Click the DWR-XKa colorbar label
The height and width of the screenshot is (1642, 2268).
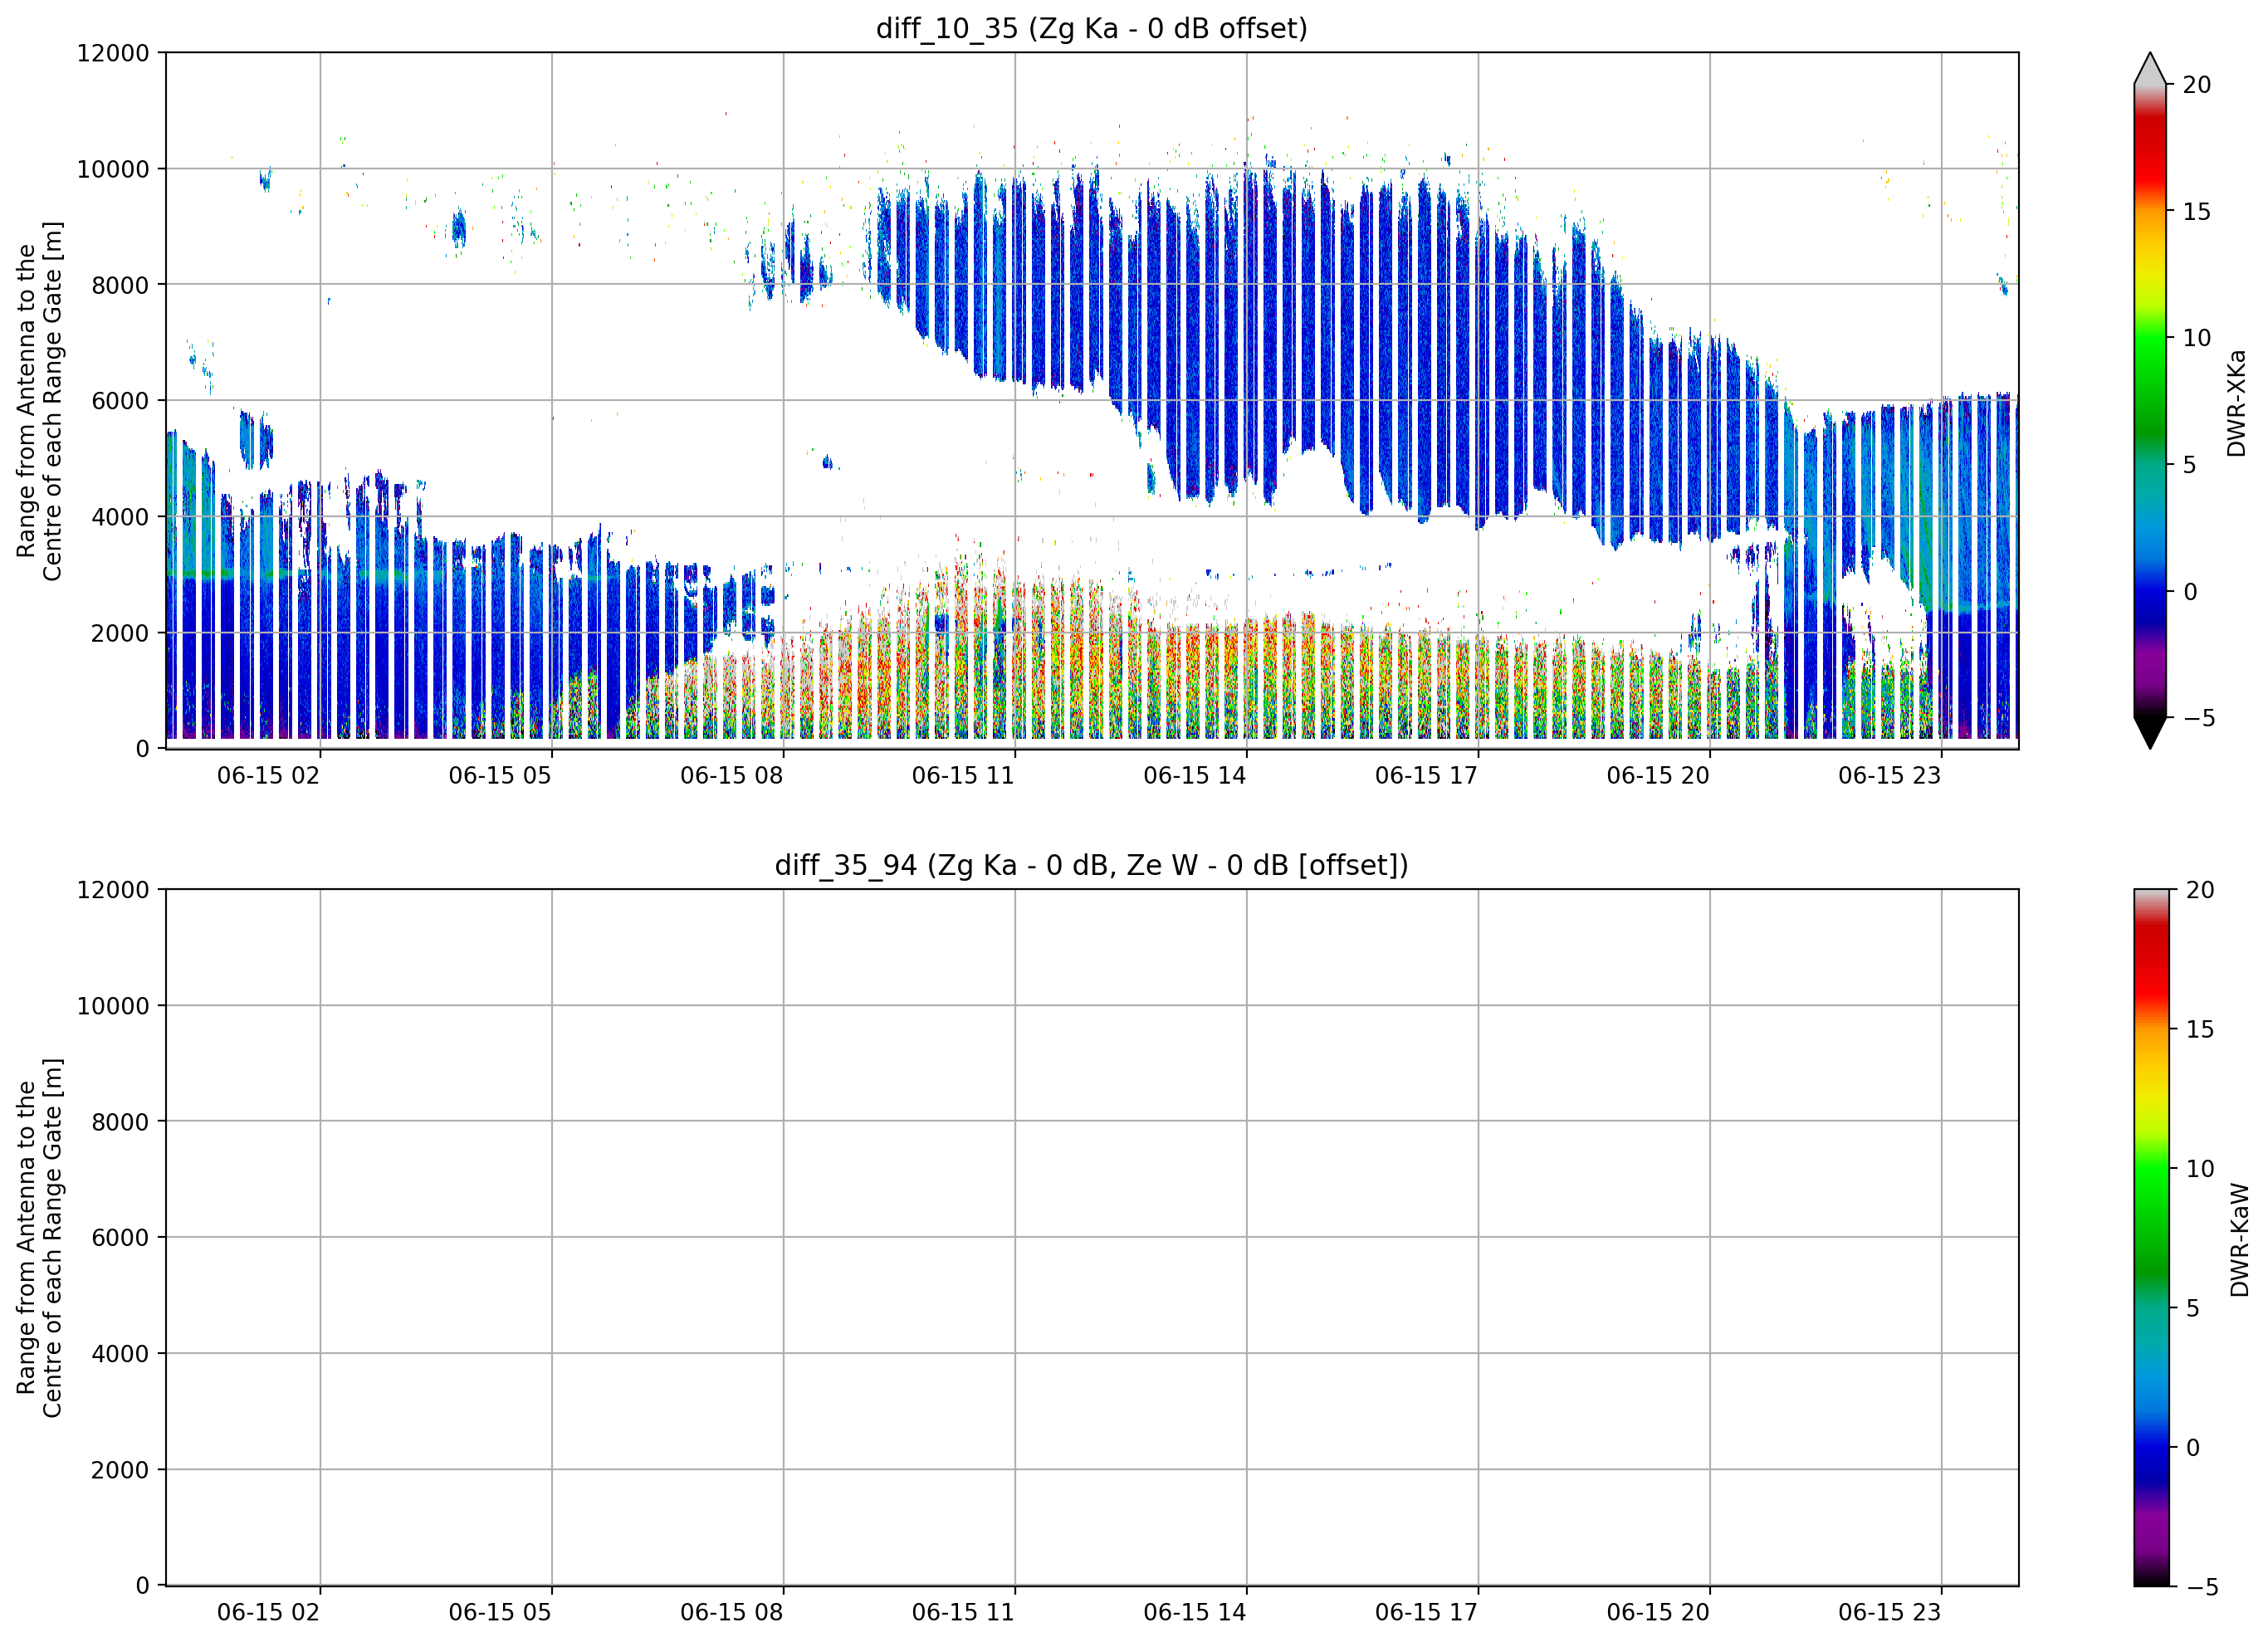coord(2237,403)
